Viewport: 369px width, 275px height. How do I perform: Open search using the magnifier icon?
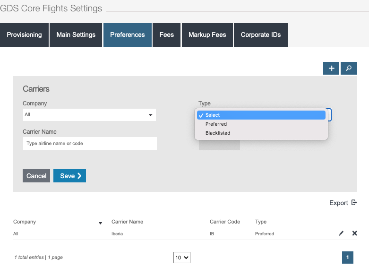tap(349, 69)
